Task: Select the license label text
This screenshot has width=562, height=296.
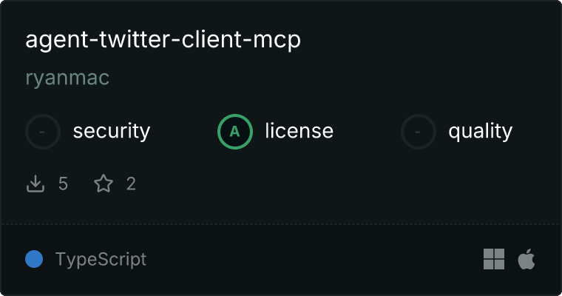Action: point(299,131)
